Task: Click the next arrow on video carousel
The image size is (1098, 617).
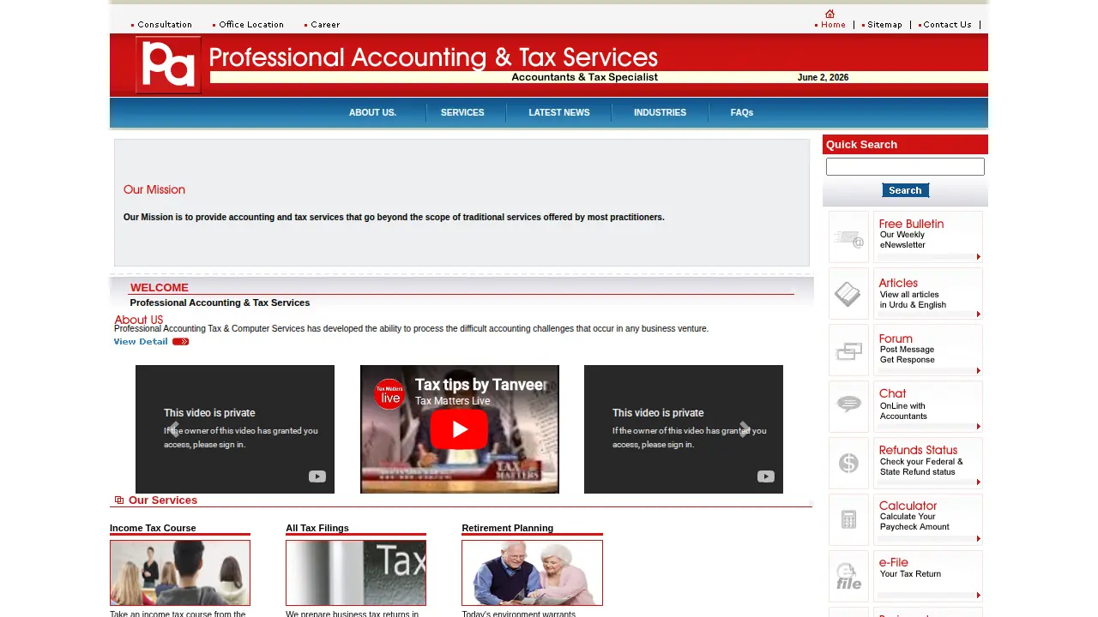Action: [745, 429]
